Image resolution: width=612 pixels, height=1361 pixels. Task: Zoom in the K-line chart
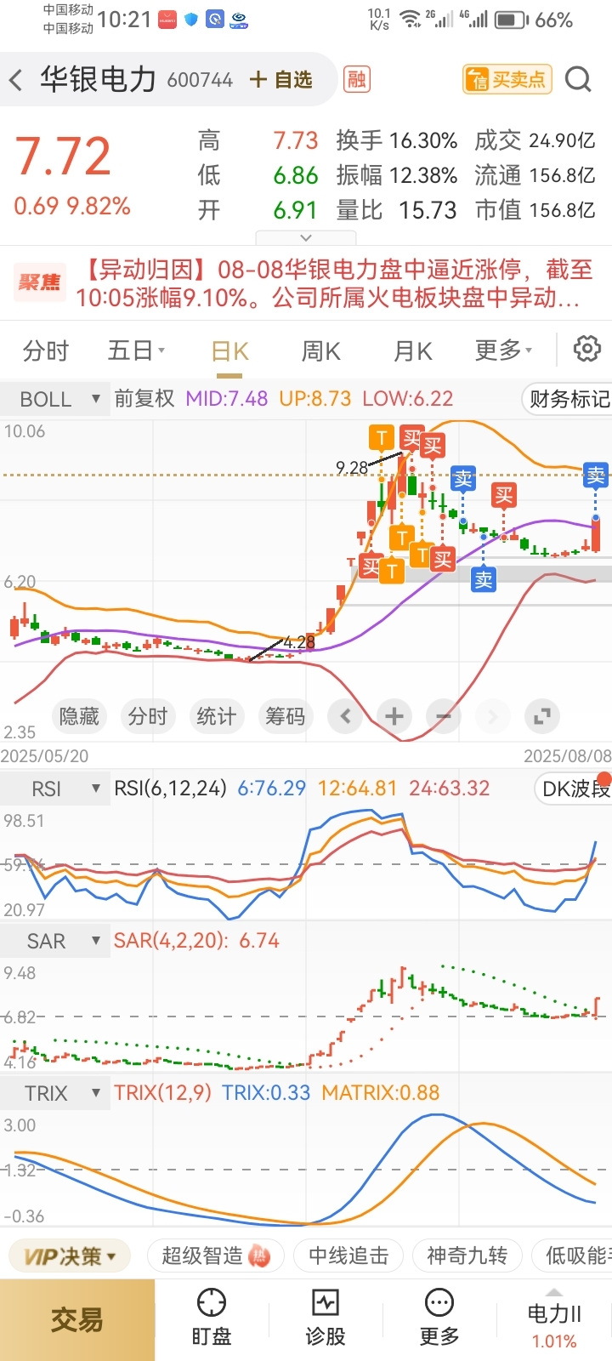click(x=394, y=716)
